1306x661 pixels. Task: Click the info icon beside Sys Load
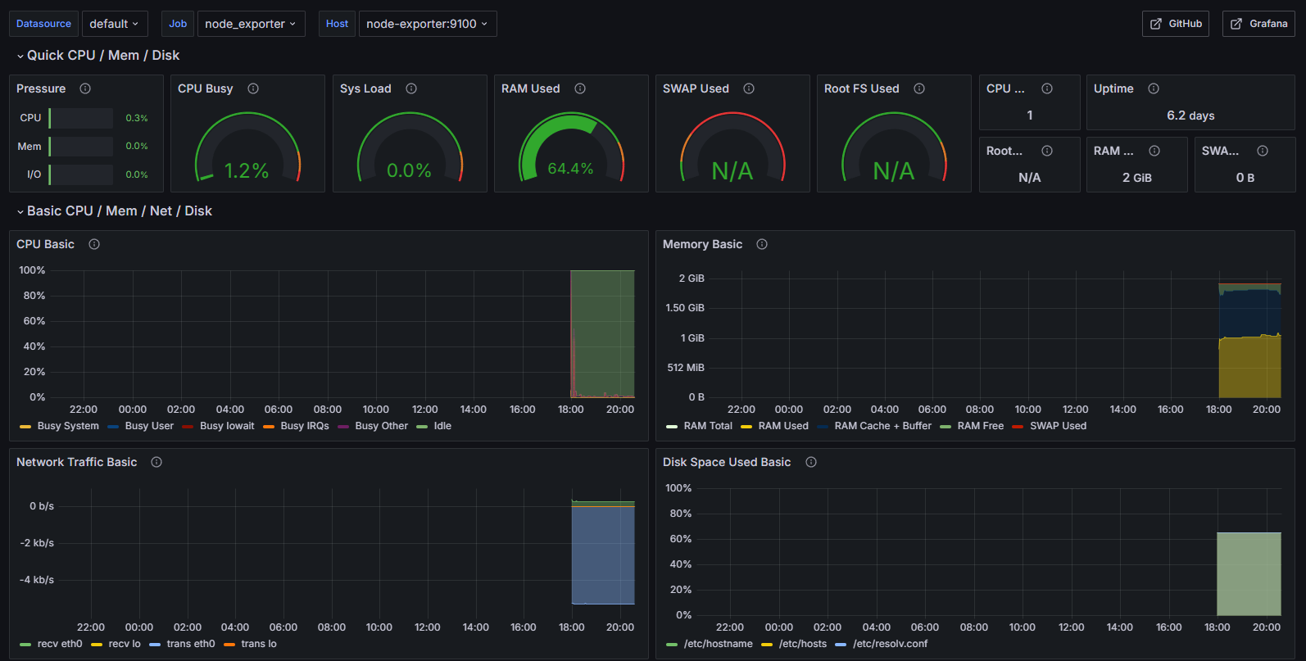411,88
